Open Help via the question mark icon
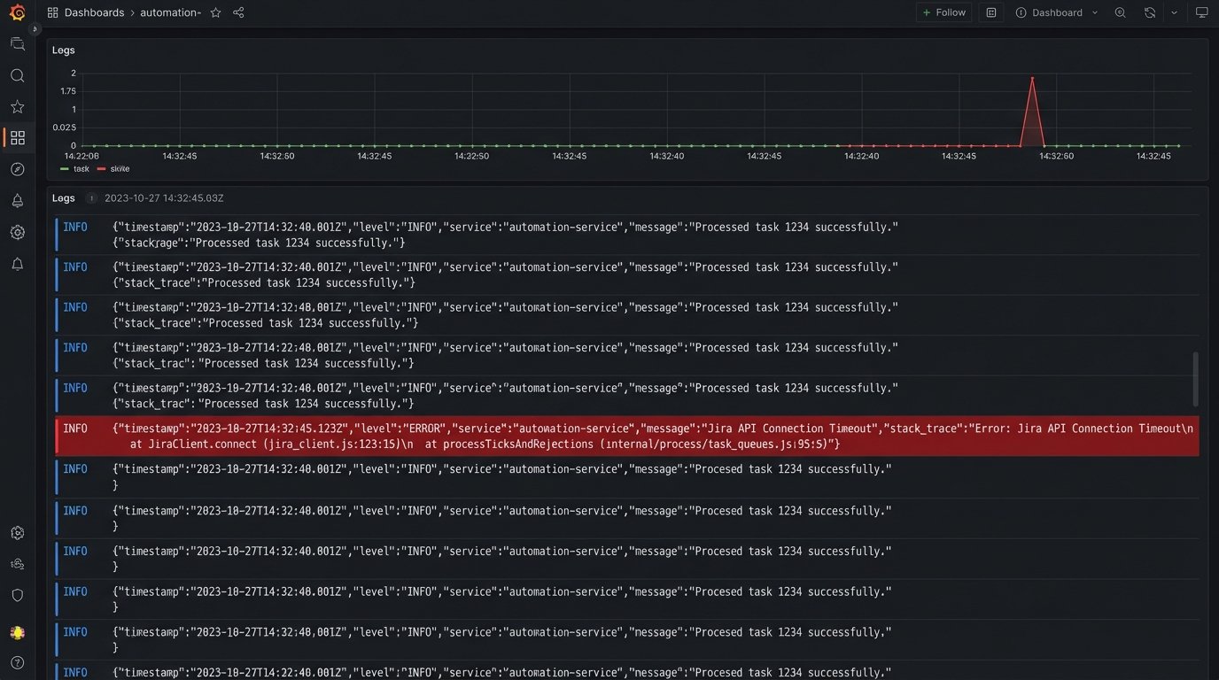 coord(18,662)
